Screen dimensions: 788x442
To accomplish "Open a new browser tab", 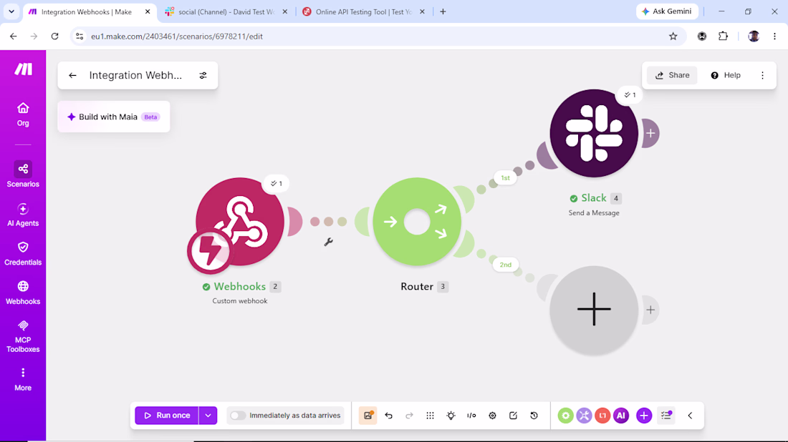I will (443, 11).
